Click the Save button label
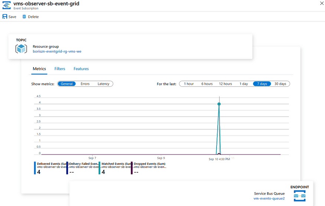The width and height of the screenshot is (325, 206). point(12,17)
